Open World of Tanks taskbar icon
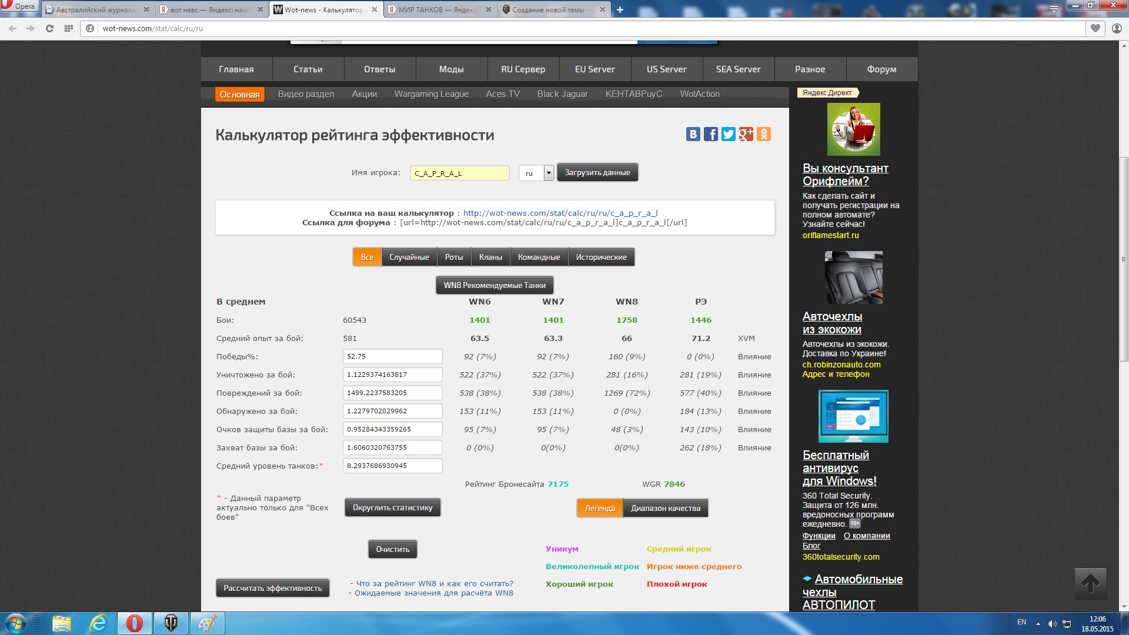Screen dimensions: 1129x635 [x=171, y=623]
